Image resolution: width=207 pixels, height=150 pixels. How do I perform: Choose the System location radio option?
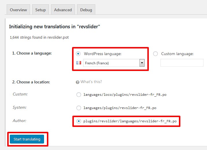[x=79, y=108]
